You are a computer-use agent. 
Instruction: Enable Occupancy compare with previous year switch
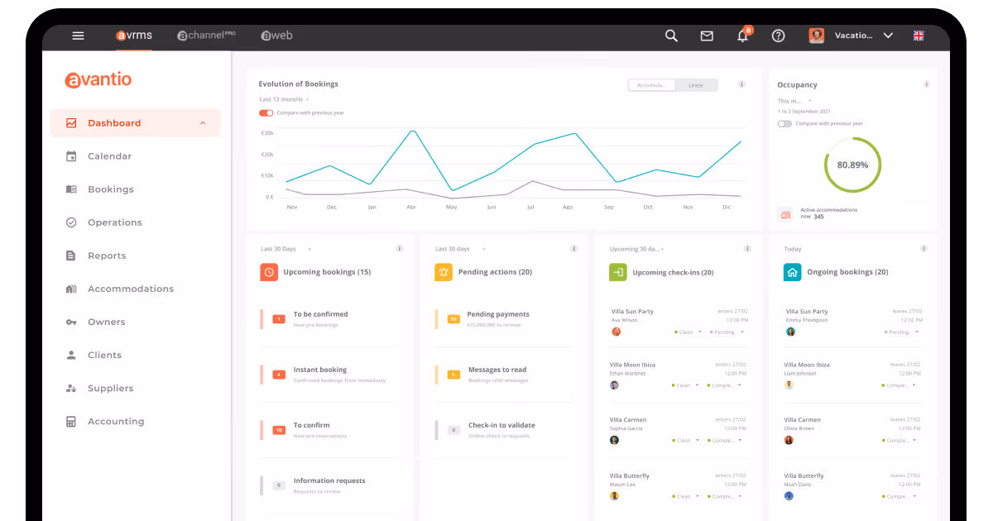coord(784,123)
